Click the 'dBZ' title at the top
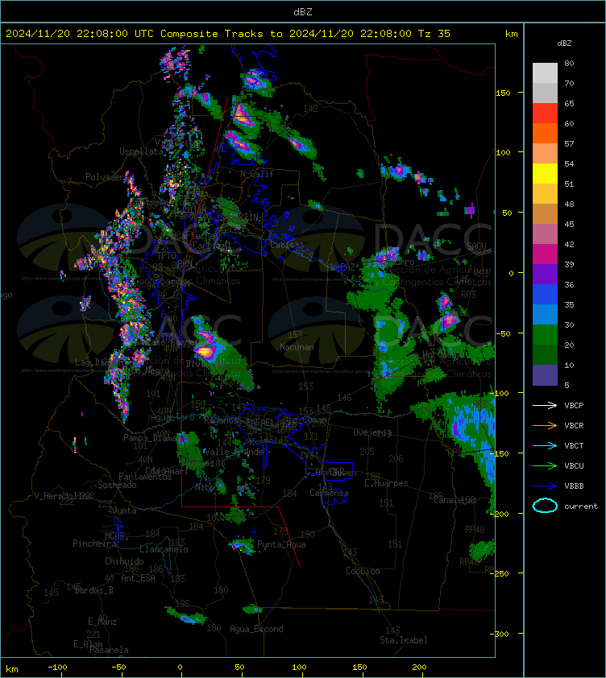Image resolution: width=606 pixels, height=678 pixels. (x=302, y=12)
